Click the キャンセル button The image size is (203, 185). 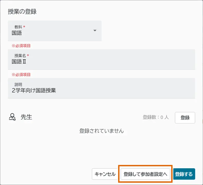coord(105,174)
